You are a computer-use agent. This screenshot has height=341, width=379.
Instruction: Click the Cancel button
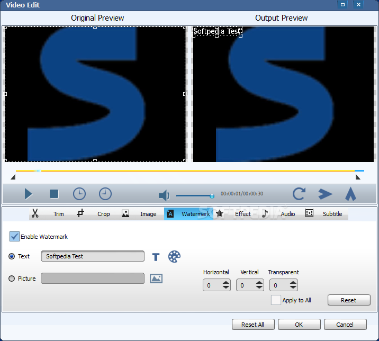click(345, 324)
